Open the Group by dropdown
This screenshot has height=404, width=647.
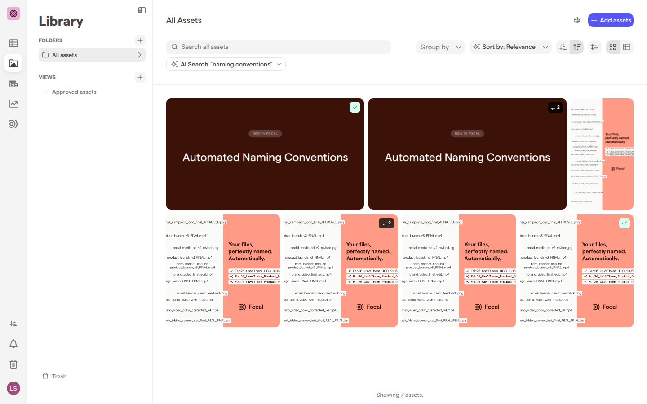440,47
